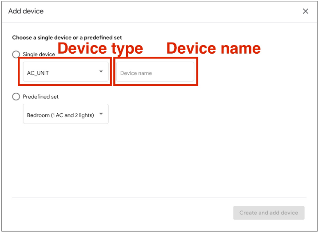The width and height of the screenshot is (318, 232).
Task: Click the Predefined set label text
Action: coord(40,97)
